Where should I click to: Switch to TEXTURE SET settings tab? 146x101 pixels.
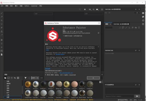click(121, 24)
